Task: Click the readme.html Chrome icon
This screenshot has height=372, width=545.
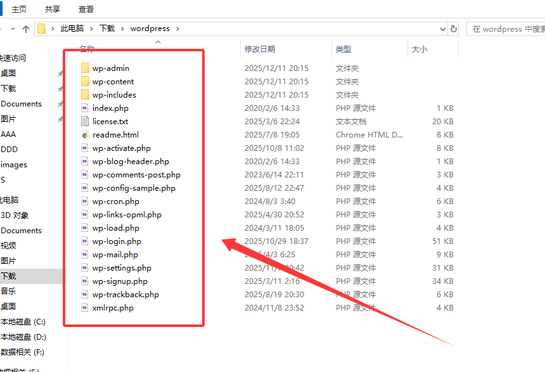Action: point(85,135)
